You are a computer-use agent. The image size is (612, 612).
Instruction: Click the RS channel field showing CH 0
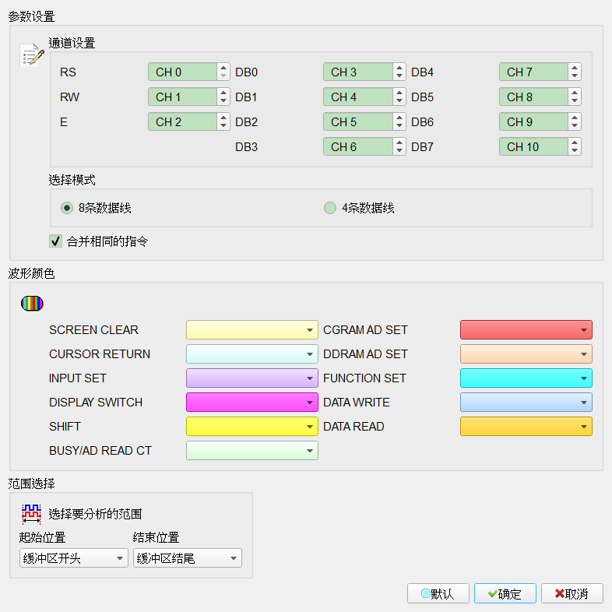pyautogui.click(x=182, y=72)
